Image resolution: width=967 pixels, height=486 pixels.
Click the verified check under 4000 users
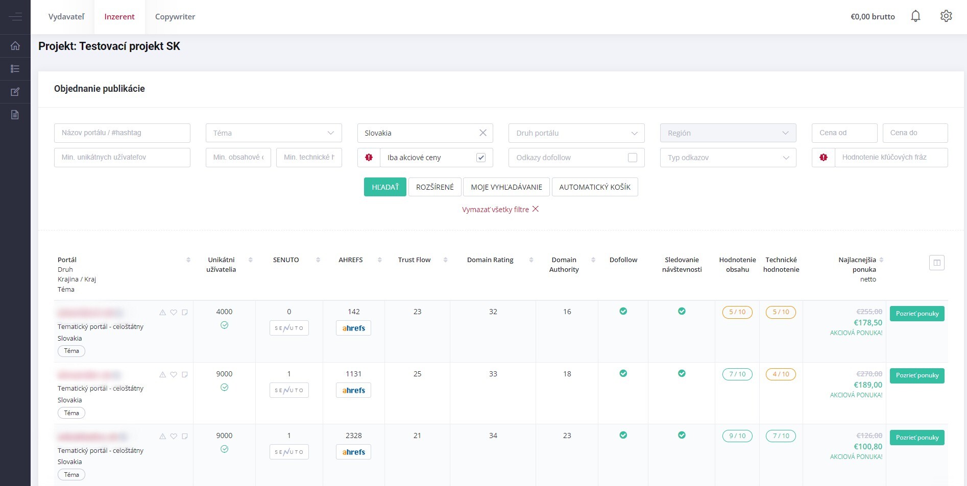[224, 325]
